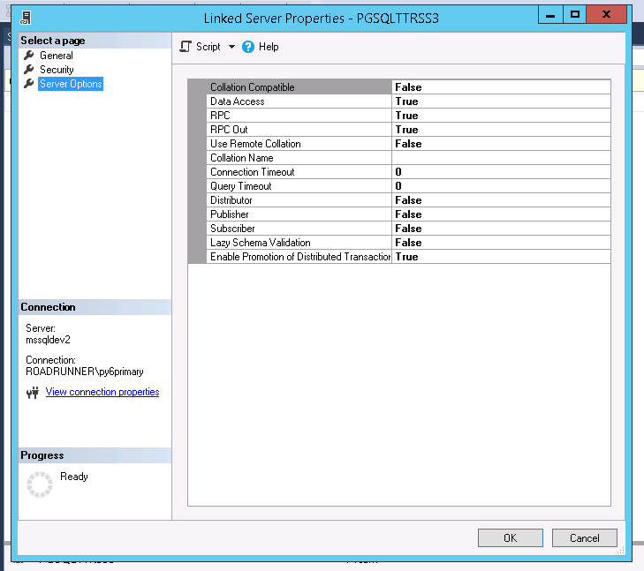Toggle the Data Access value
Viewport: 644px width, 571px height.
point(501,101)
